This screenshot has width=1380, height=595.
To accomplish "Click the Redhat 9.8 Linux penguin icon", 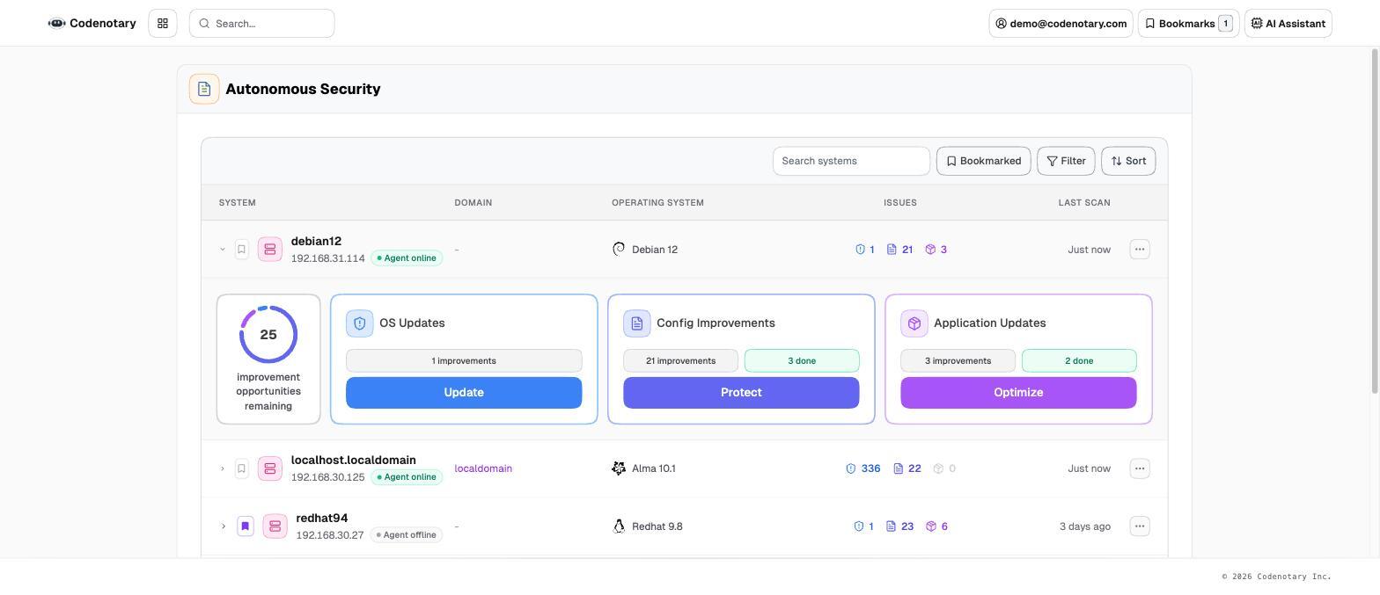I will pos(619,526).
